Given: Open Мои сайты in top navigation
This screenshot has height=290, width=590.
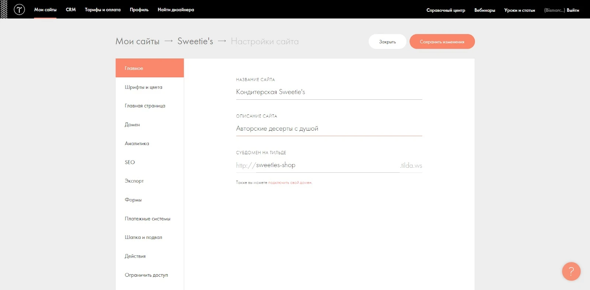Looking at the screenshot, I should tap(45, 10).
